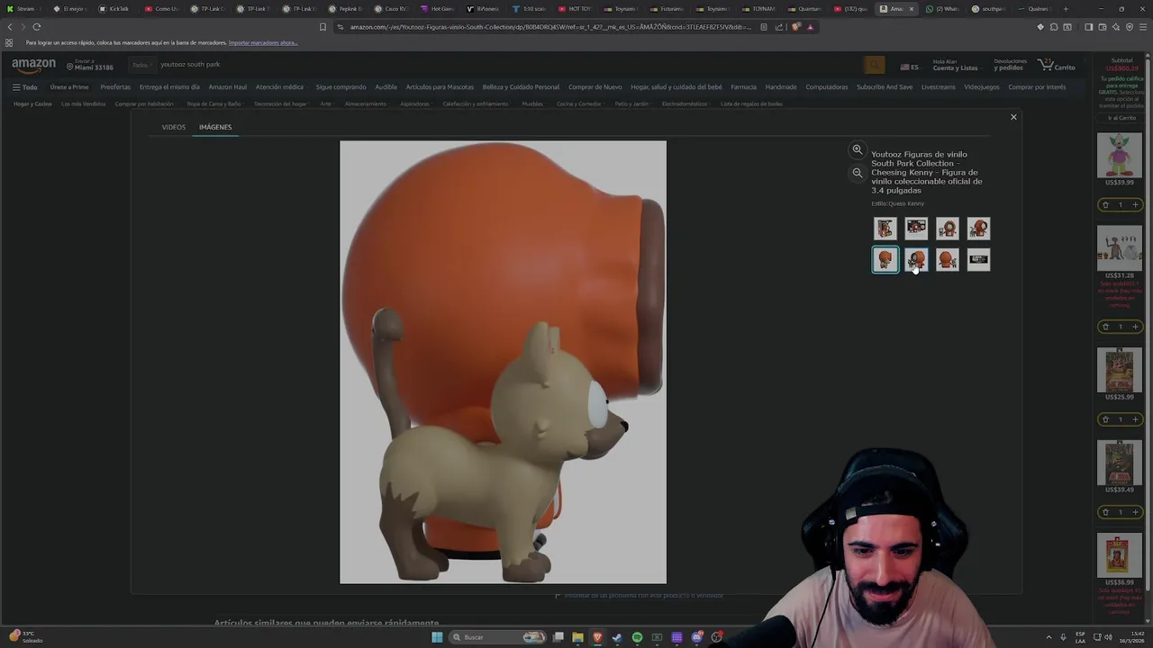Select the black banner thumbnail in bottom row
This screenshot has height=648, width=1153.
[x=978, y=260]
